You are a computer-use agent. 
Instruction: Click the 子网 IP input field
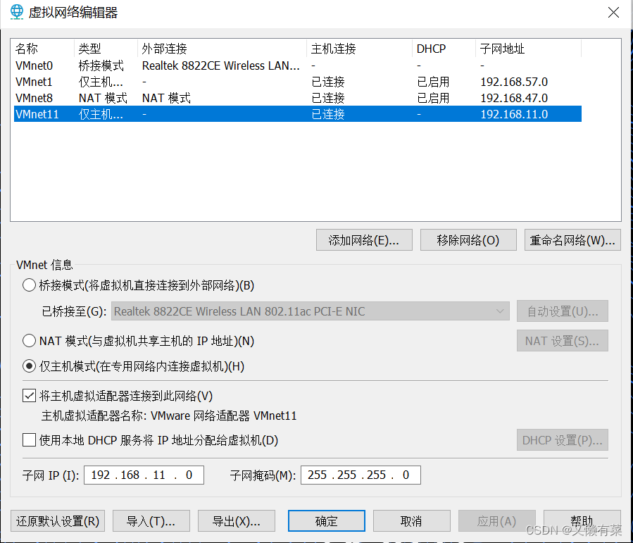coord(144,475)
